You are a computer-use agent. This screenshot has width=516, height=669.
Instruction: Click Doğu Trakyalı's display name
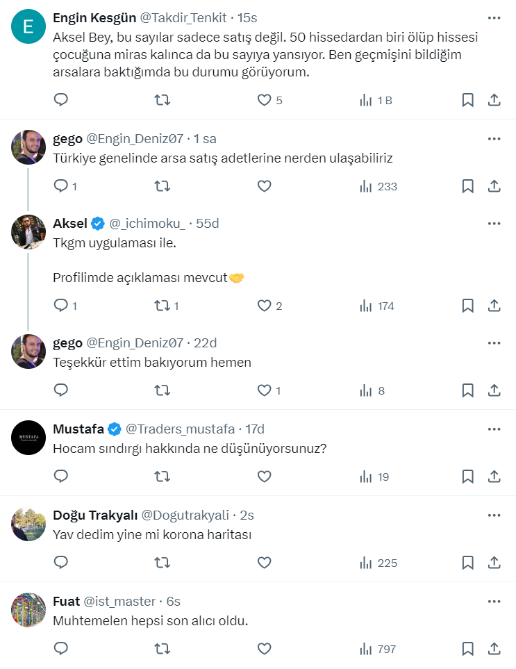click(94, 515)
